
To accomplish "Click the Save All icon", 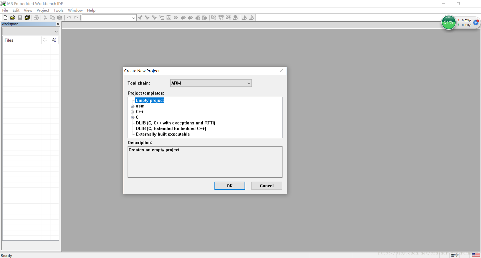I will pyautogui.click(x=27, y=18).
